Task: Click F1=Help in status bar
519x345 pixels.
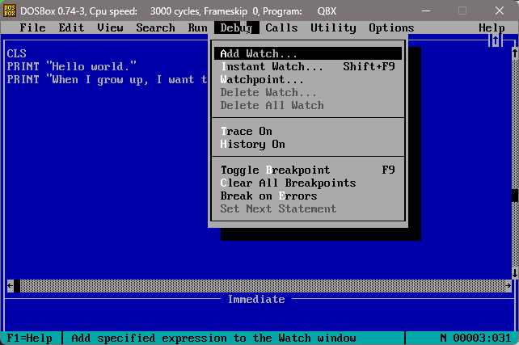Action: (x=29, y=338)
